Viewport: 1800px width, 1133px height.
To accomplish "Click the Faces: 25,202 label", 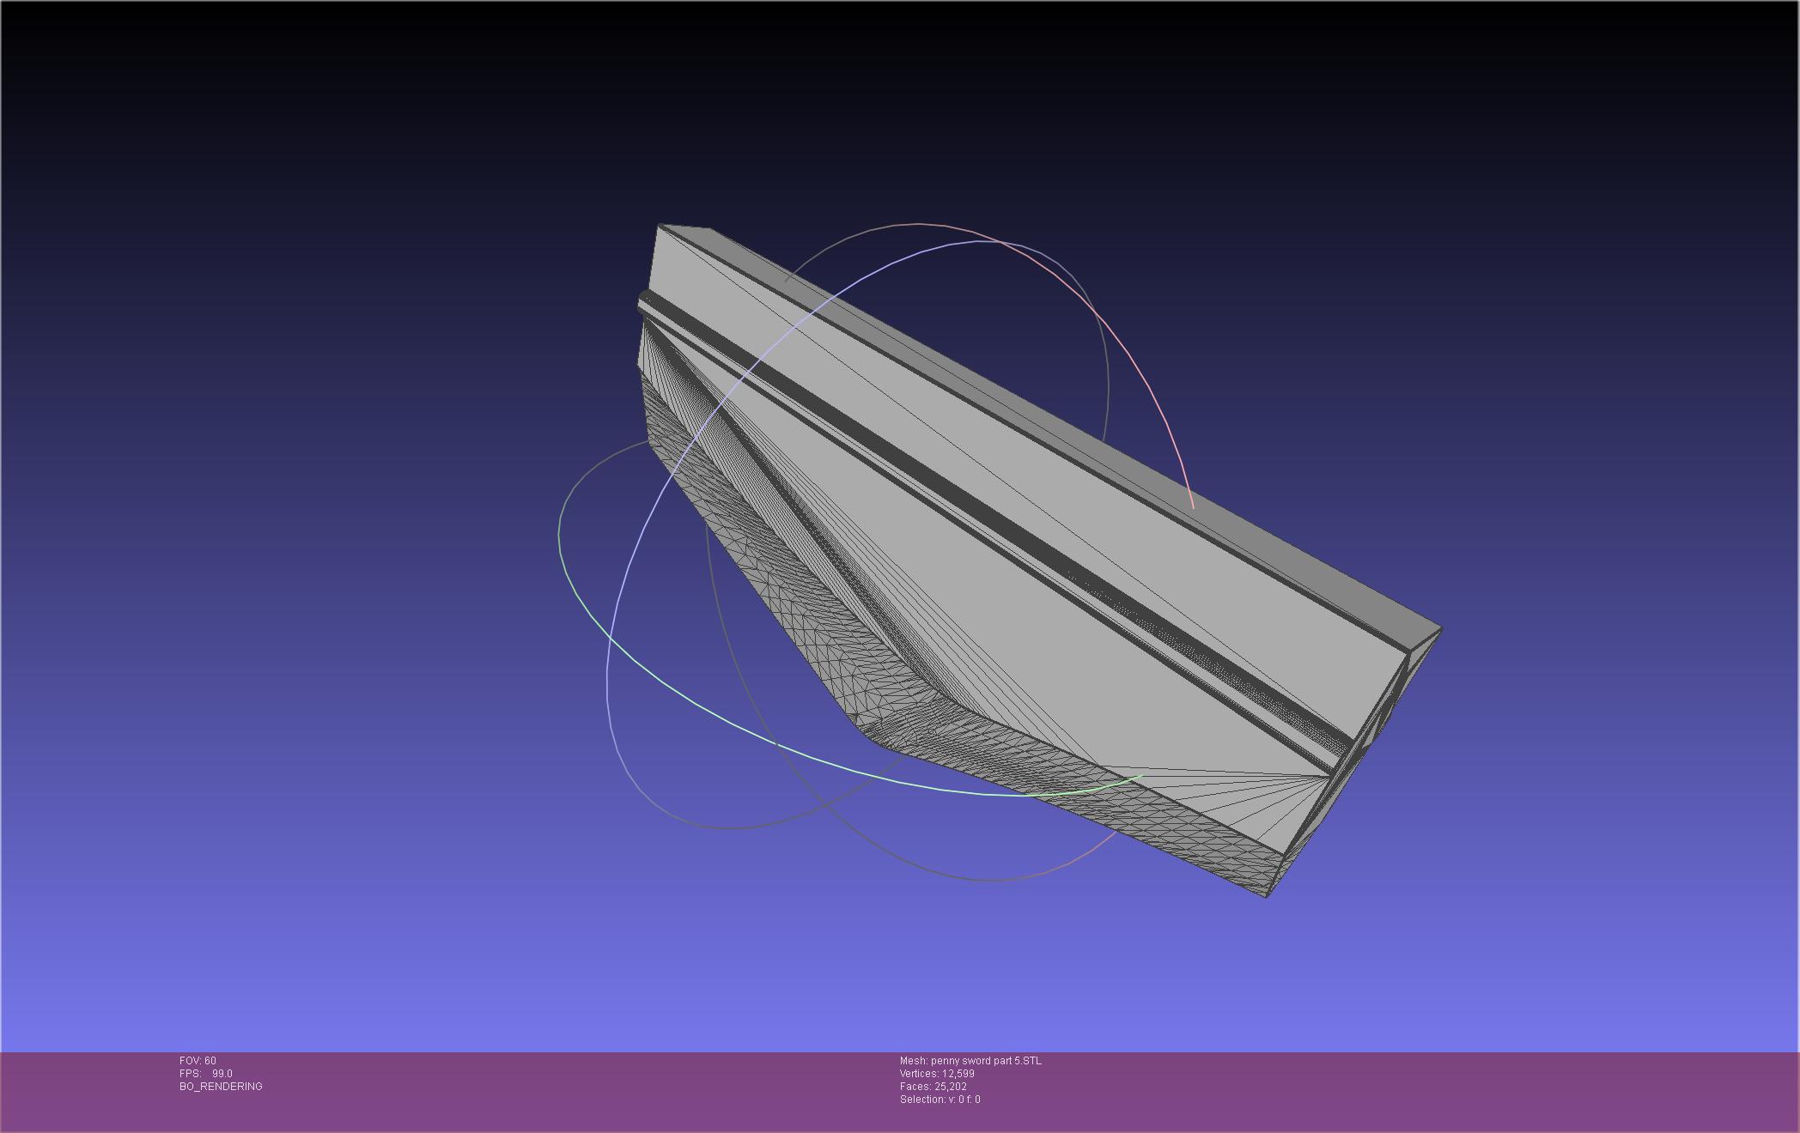I will (x=933, y=1087).
